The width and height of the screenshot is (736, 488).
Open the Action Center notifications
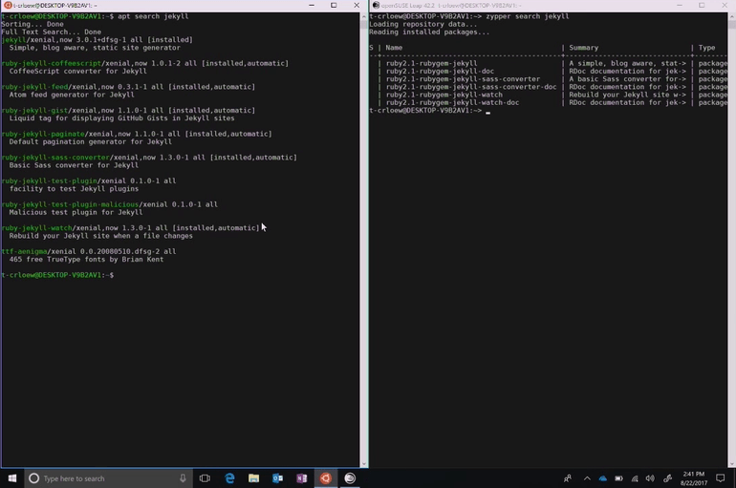[x=723, y=477]
